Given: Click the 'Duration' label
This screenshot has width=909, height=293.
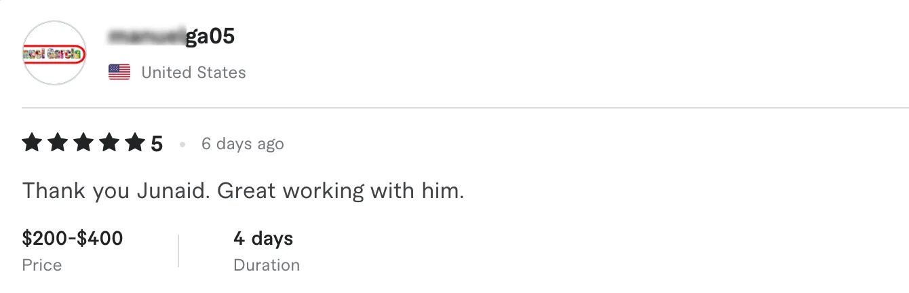Looking at the screenshot, I should click(x=267, y=265).
